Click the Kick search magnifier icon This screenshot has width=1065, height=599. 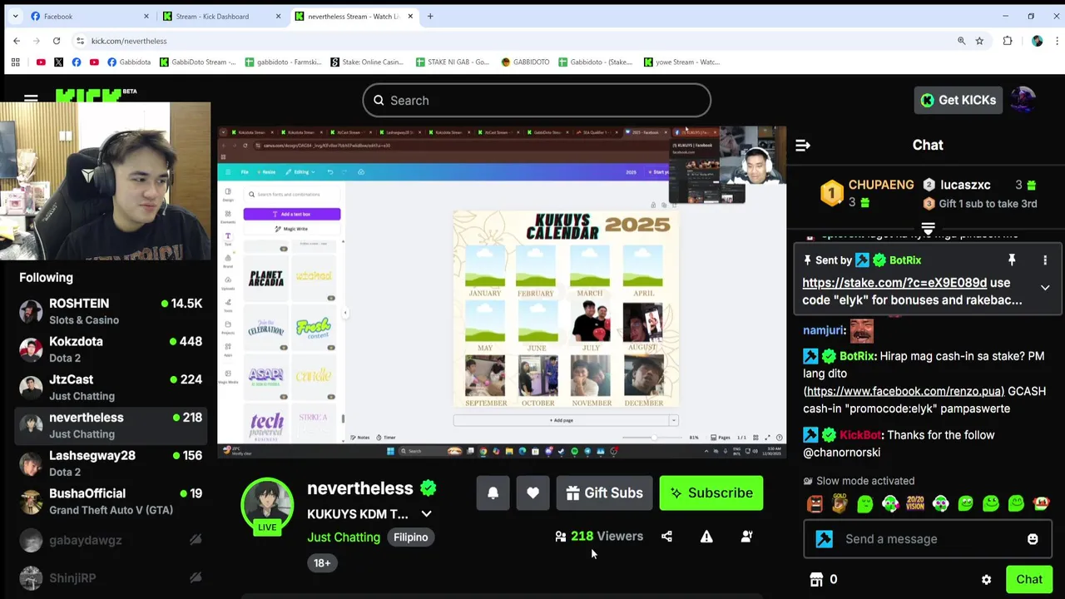coord(379,101)
